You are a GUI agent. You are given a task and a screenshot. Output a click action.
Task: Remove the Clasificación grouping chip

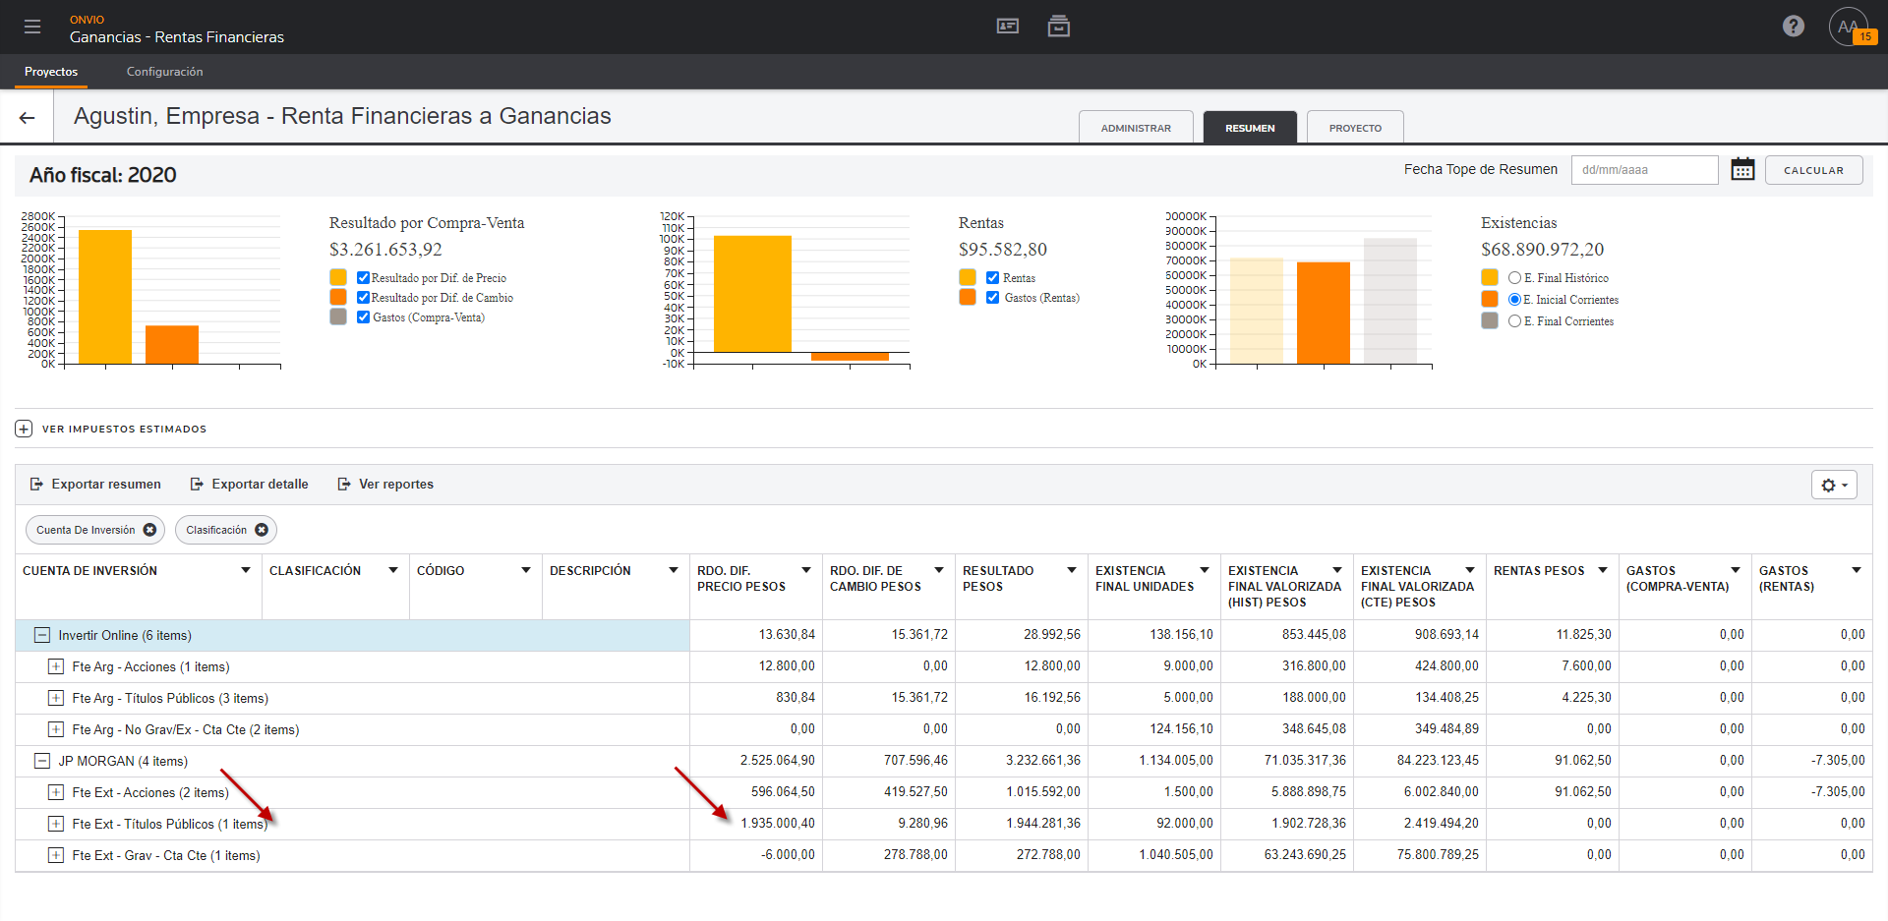click(x=262, y=530)
